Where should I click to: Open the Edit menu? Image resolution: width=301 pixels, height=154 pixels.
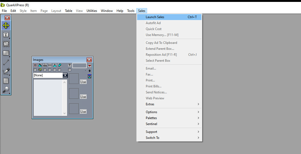pyautogui.click(x=13, y=11)
